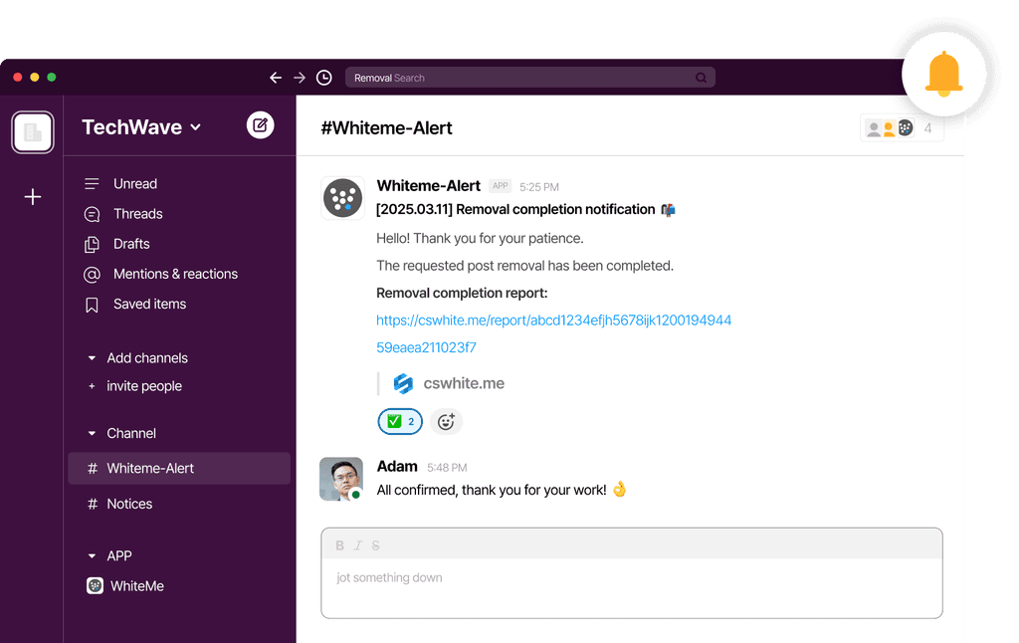Open the cswhite.me report link
Image resolution: width=1019 pixels, height=643 pixels.
(553, 333)
